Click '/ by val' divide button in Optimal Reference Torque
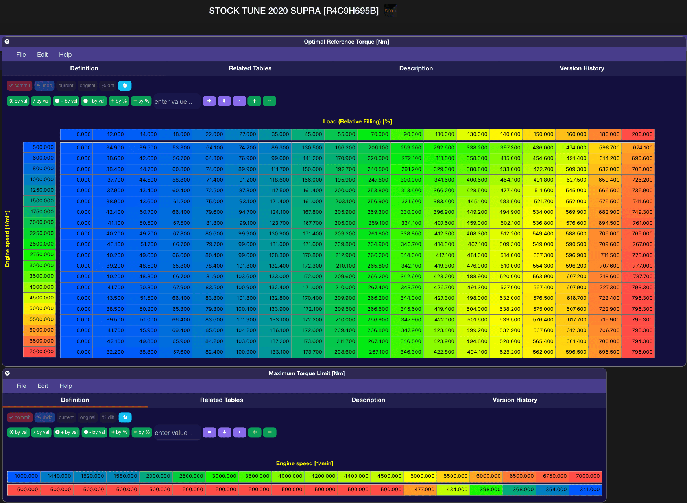 (x=41, y=101)
